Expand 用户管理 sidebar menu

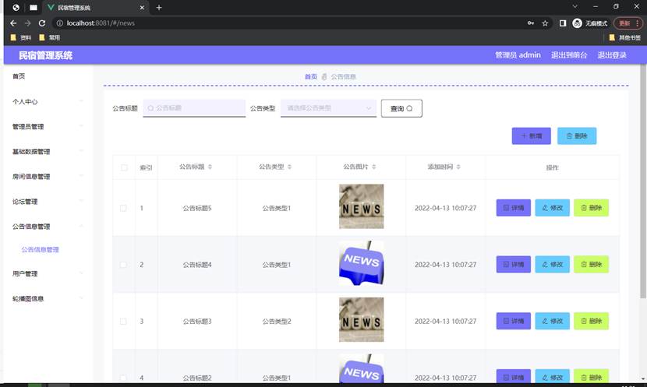tap(48, 273)
